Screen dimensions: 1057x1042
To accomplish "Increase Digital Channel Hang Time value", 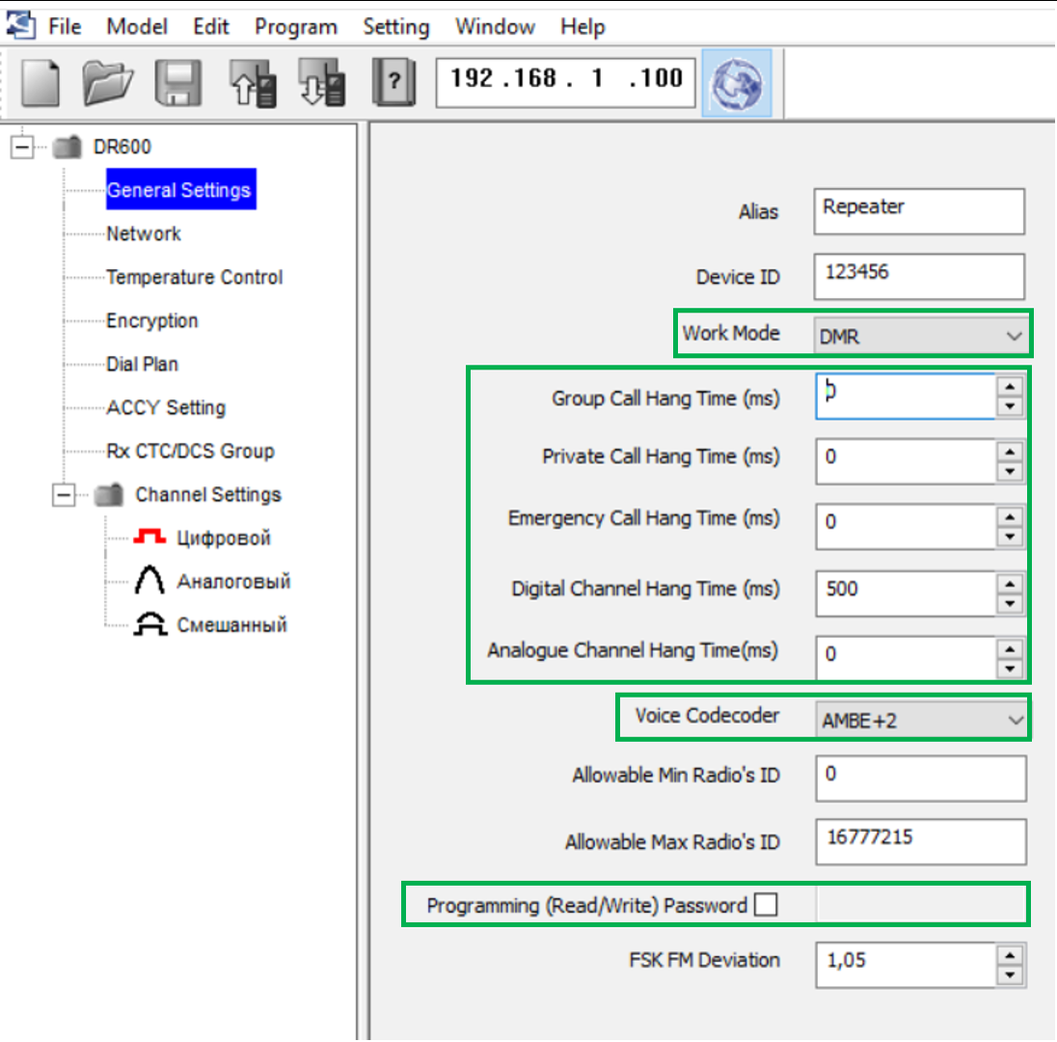I will tap(1009, 582).
